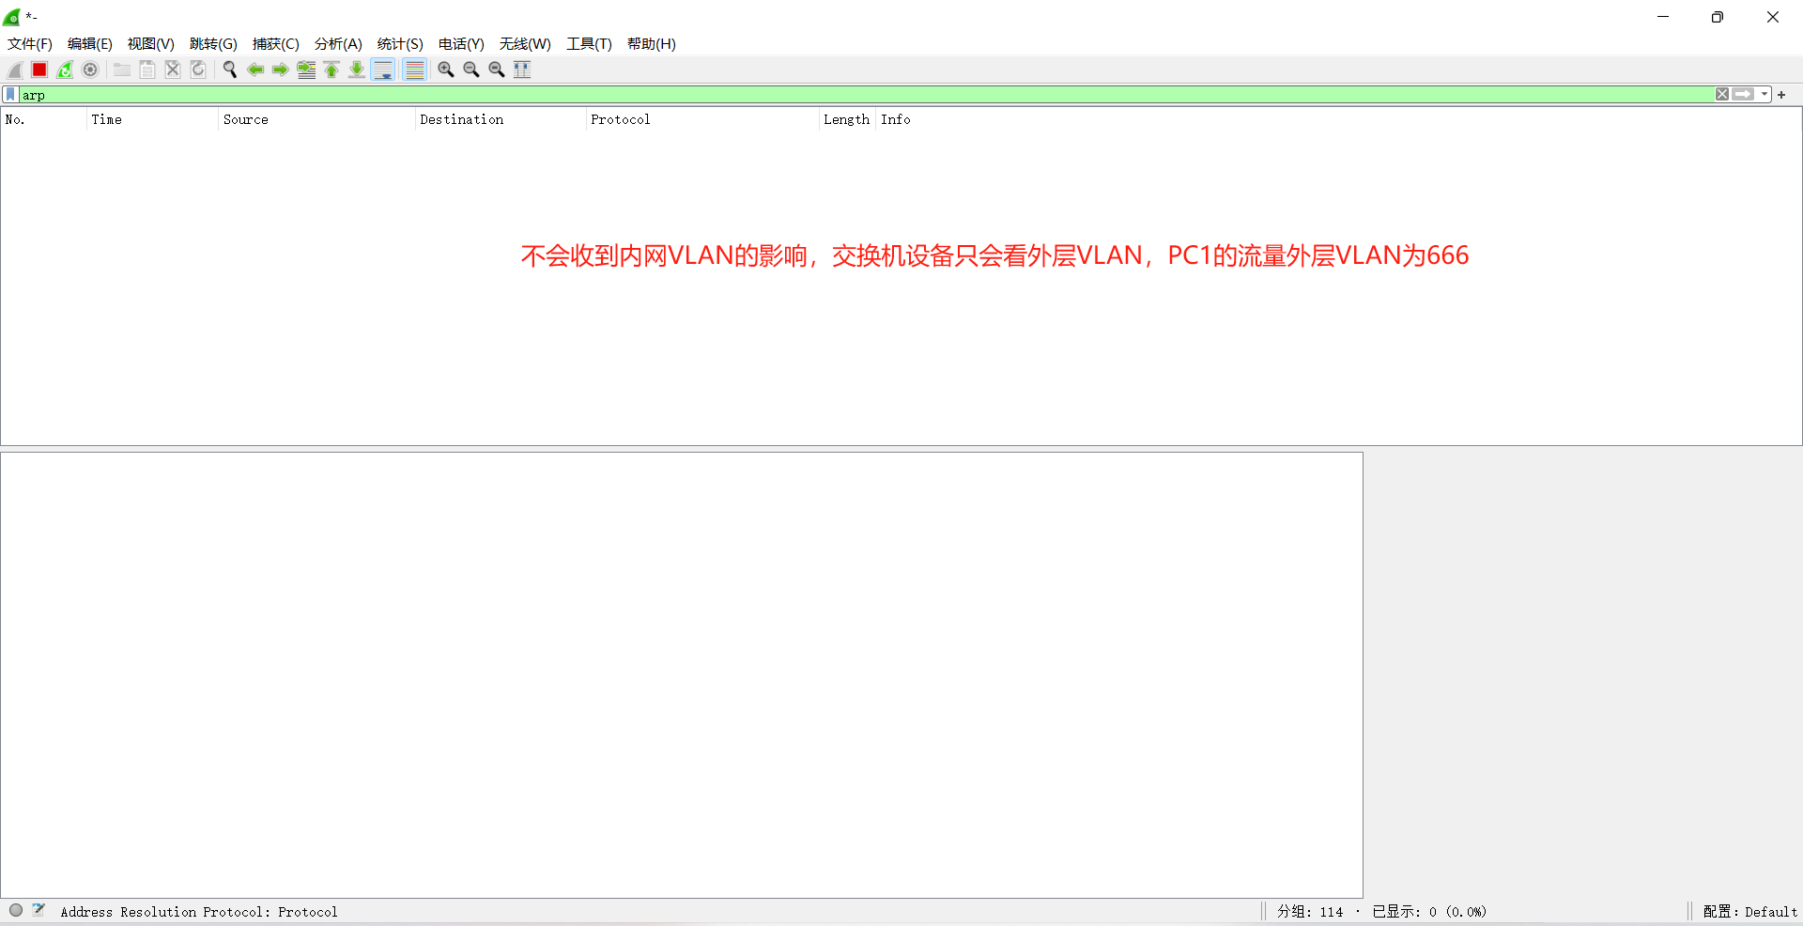This screenshot has width=1803, height=926.
Task: Open find packet magnifier tool
Action: [229, 69]
